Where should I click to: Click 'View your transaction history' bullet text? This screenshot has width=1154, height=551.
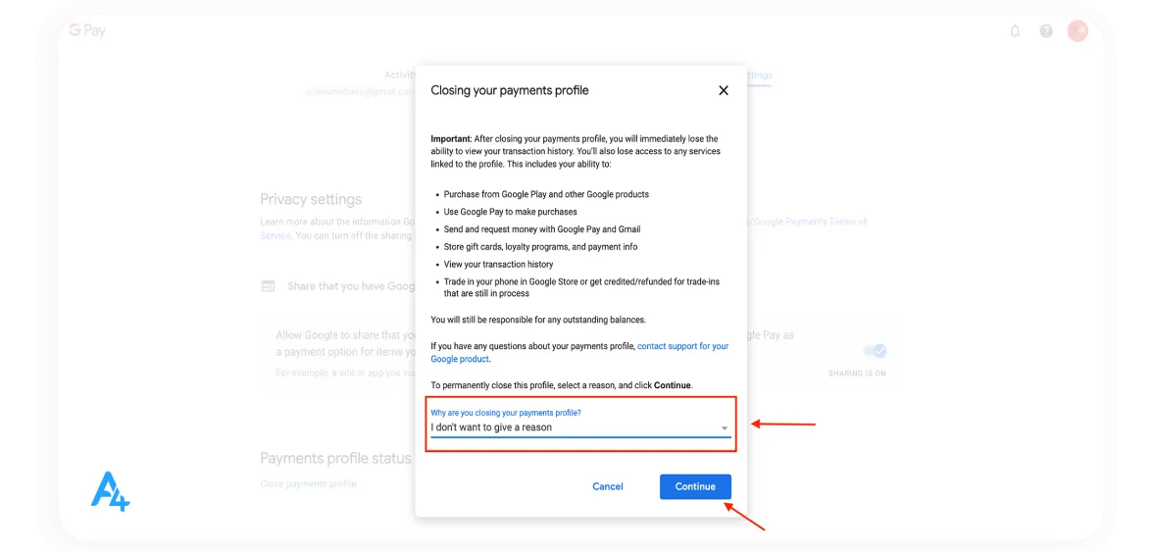pyautogui.click(x=498, y=264)
